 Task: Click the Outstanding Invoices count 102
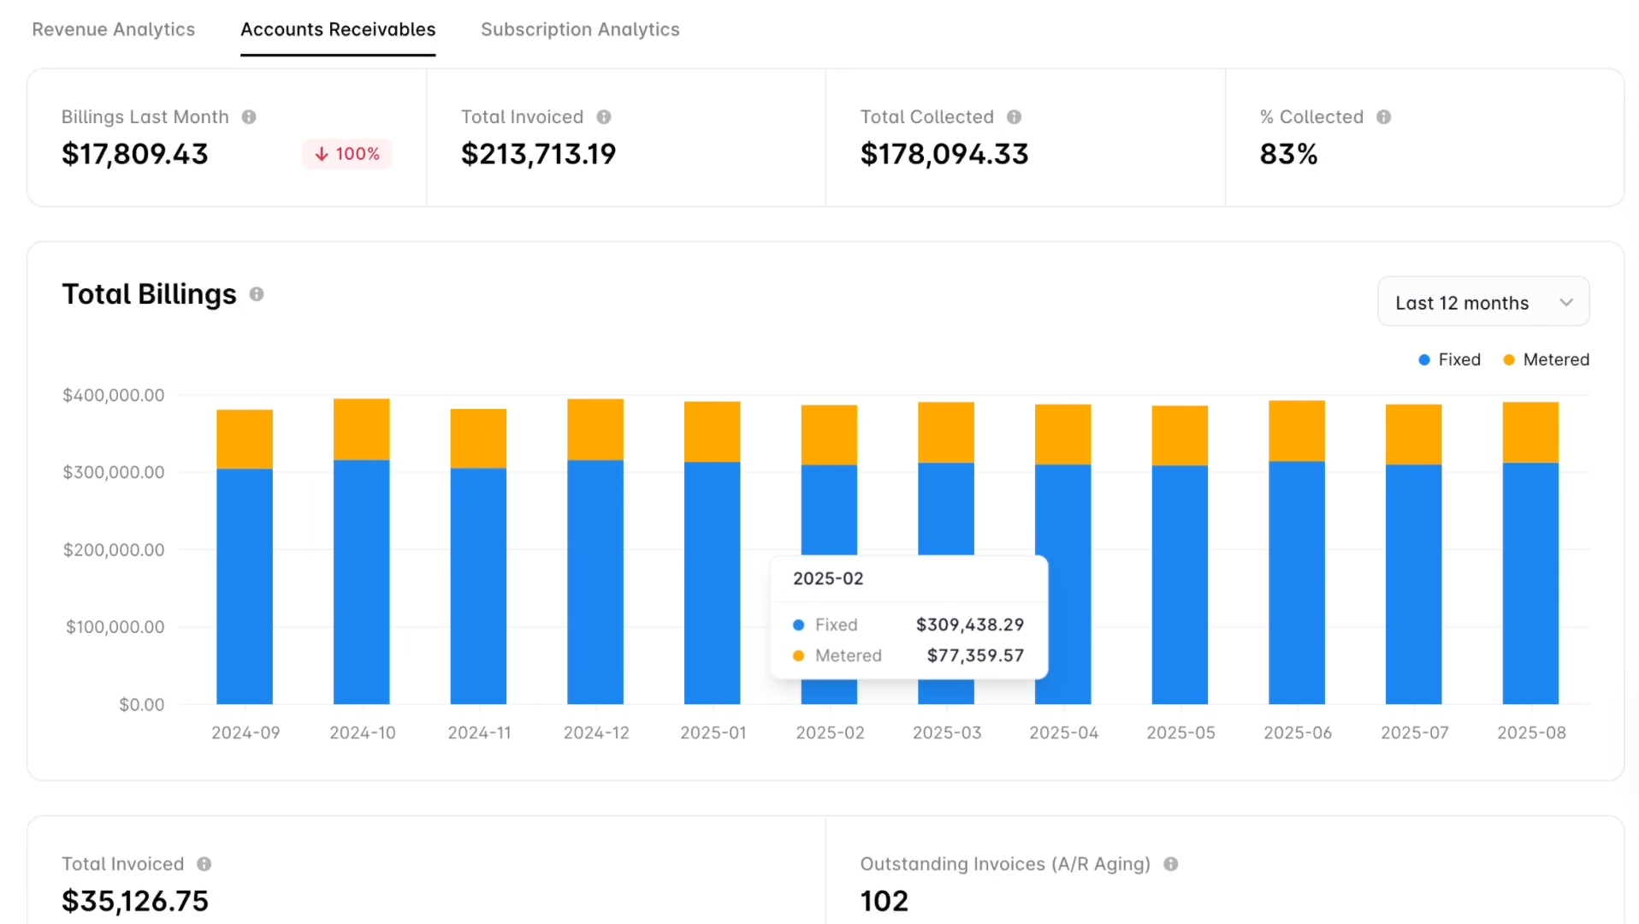click(884, 900)
